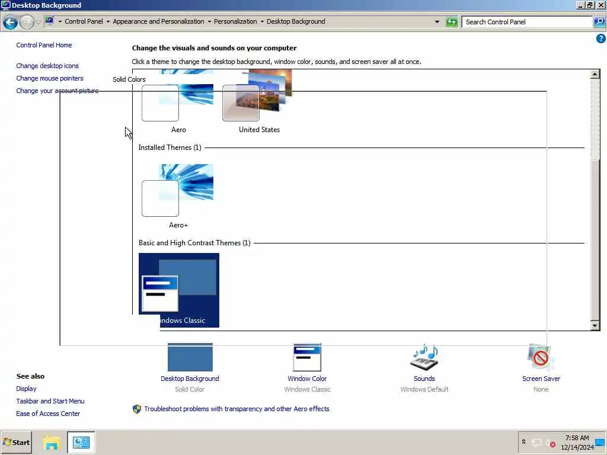
Task: Click the Start button
Action: [16, 442]
